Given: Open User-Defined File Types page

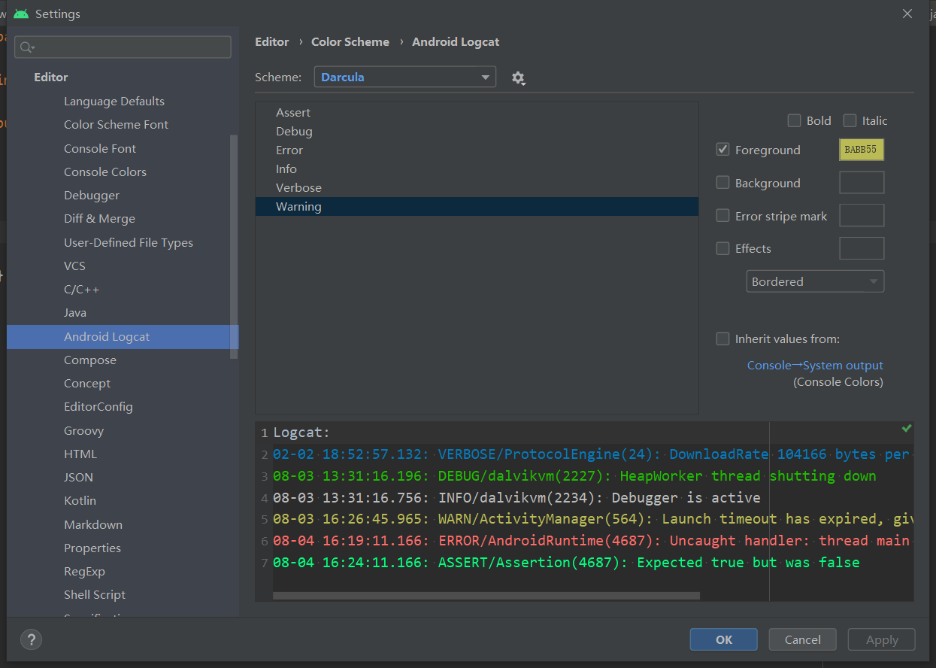Looking at the screenshot, I should [129, 242].
